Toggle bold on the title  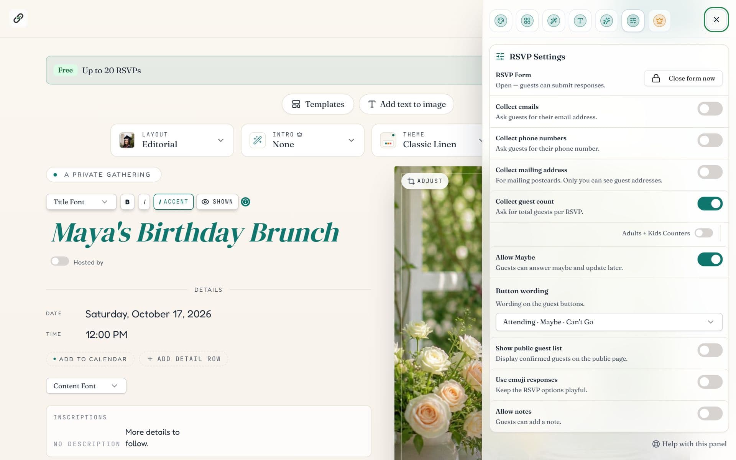(x=127, y=202)
